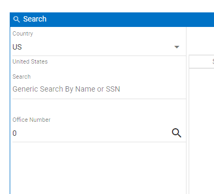Click the 'United States' helper text

point(30,61)
